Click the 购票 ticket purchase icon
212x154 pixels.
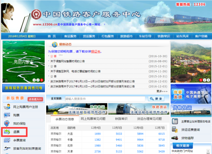click(x=7, y=115)
